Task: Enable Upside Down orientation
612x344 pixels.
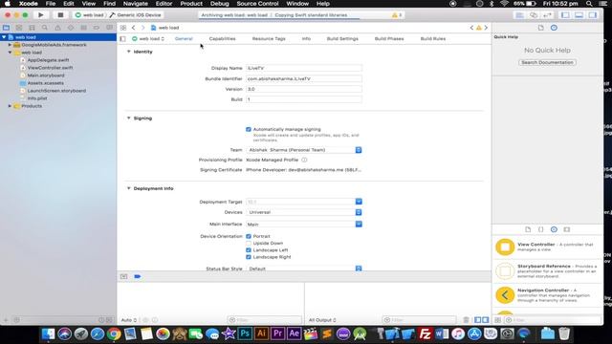Action: [249, 243]
